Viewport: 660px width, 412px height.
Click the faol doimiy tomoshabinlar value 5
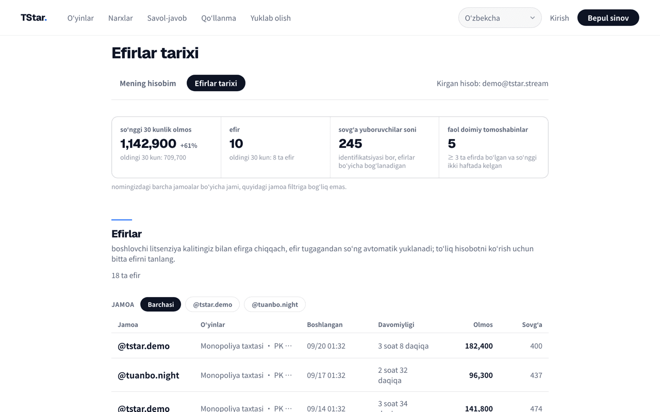(x=452, y=144)
